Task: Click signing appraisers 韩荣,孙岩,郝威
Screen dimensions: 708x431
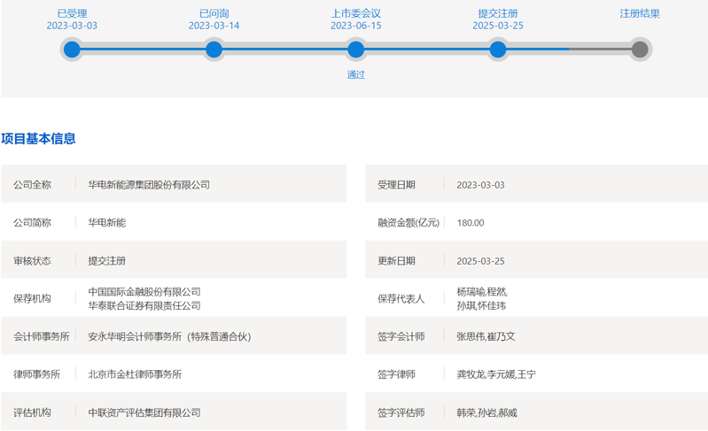Action: coord(486,412)
